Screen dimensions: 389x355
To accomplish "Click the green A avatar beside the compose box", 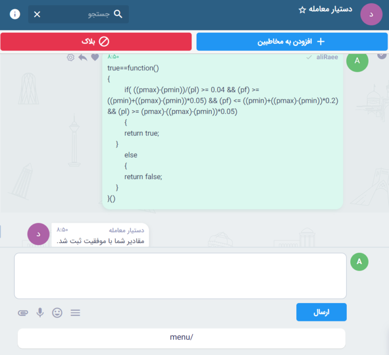I will [x=359, y=262].
